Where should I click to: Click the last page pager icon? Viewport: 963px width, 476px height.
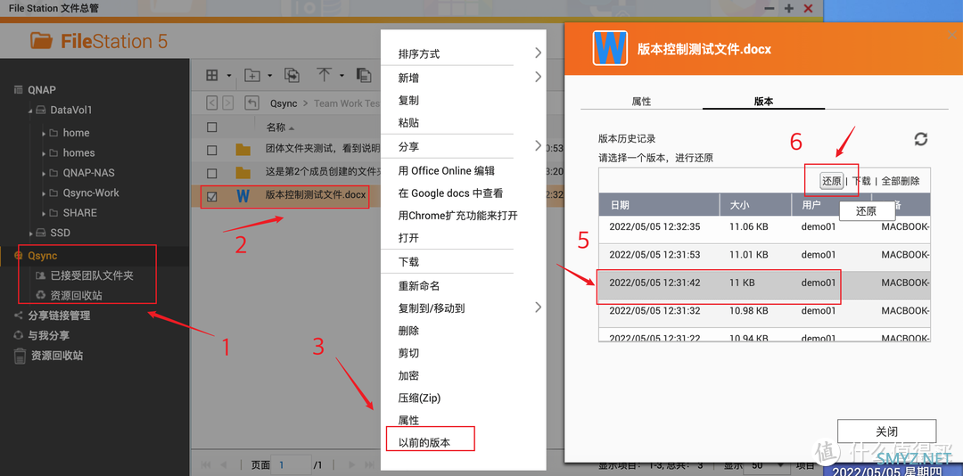coord(369,465)
